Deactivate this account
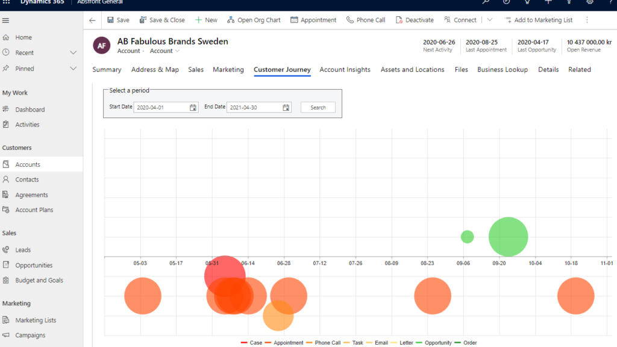 click(x=415, y=20)
